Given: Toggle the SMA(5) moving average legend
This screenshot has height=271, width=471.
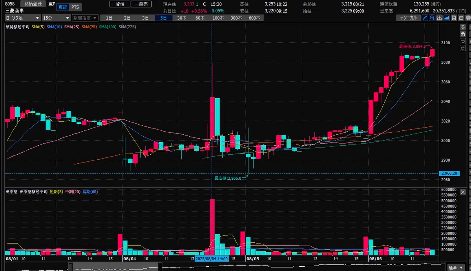Looking at the screenshot, I should coord(38,27).
